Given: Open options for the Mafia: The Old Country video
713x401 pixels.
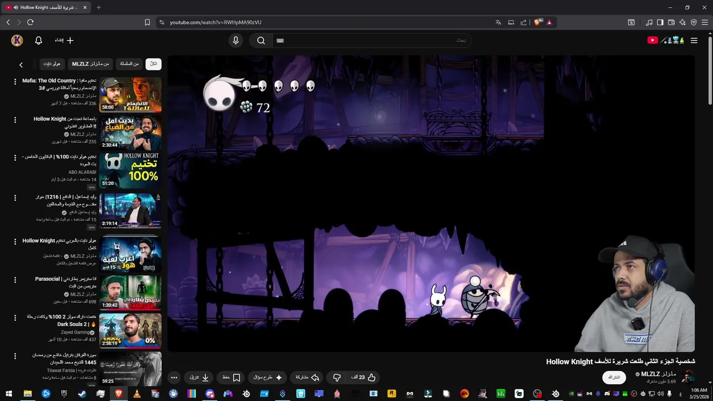Looking at the screenshot, I should tap(15, 81).
